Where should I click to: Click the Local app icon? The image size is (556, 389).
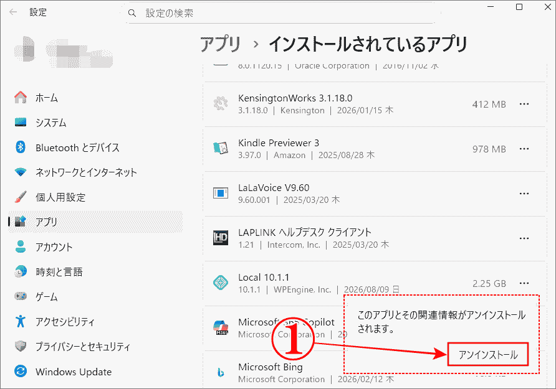pyautogui.click(x=221, y=283)
